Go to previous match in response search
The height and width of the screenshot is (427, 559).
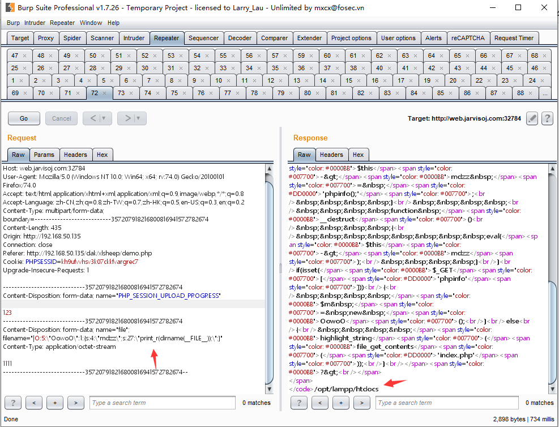pos(320,403)
